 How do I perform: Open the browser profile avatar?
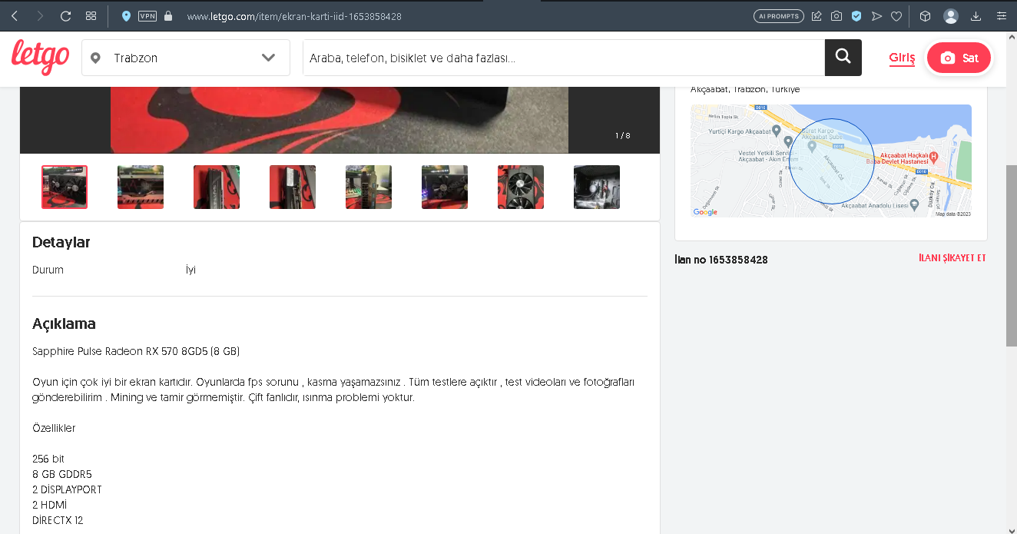click(x=951, y=16)
